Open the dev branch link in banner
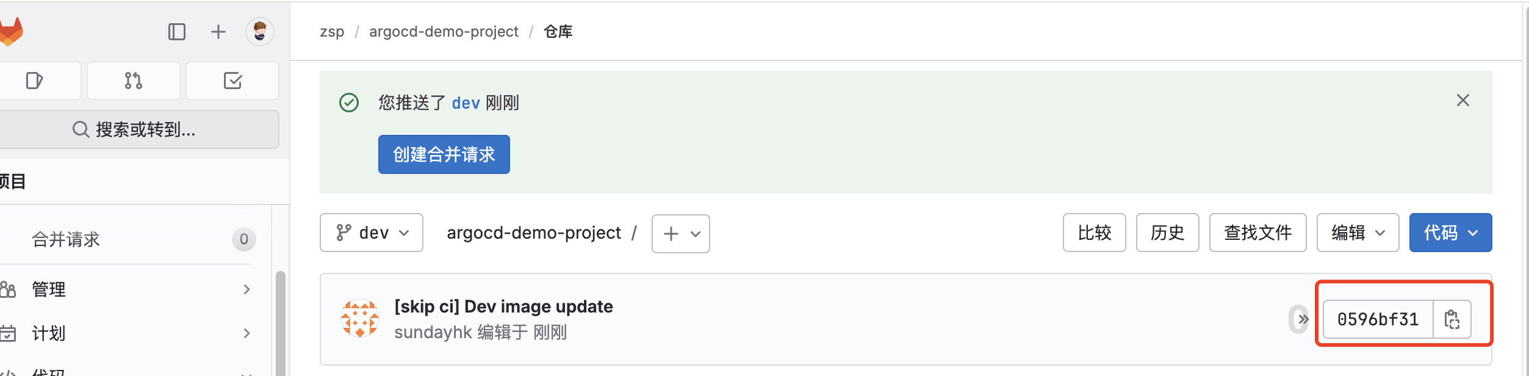 [x=466, y=103]
